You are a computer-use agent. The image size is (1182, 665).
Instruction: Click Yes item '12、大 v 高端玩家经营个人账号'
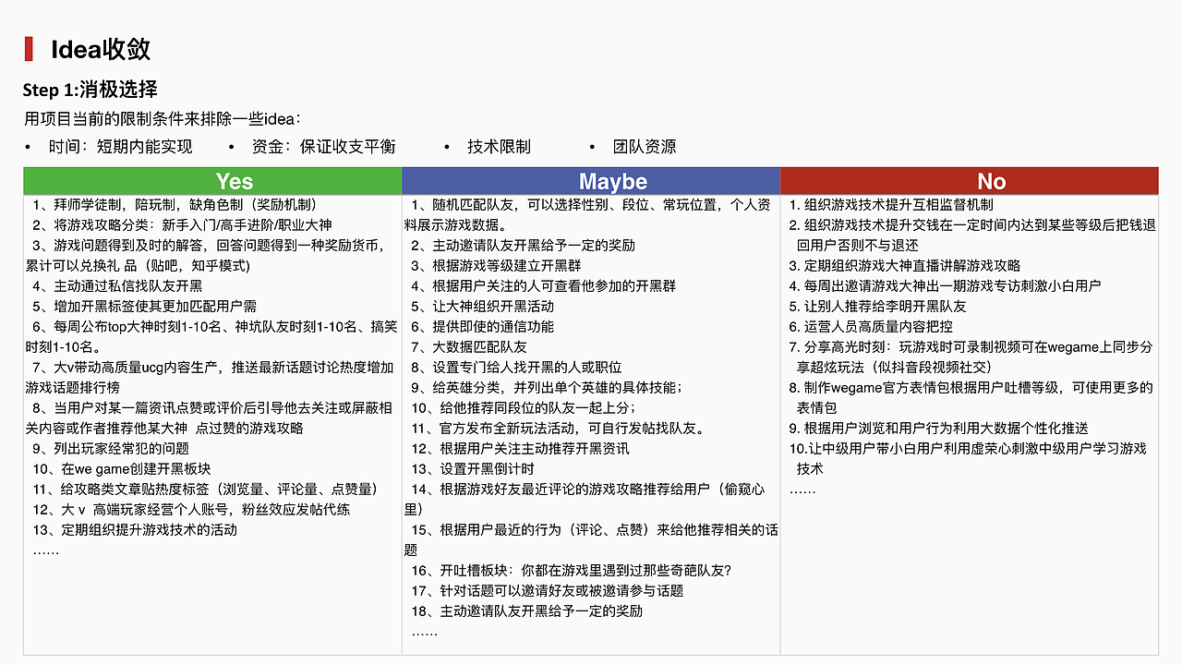[x=191, y=510]
